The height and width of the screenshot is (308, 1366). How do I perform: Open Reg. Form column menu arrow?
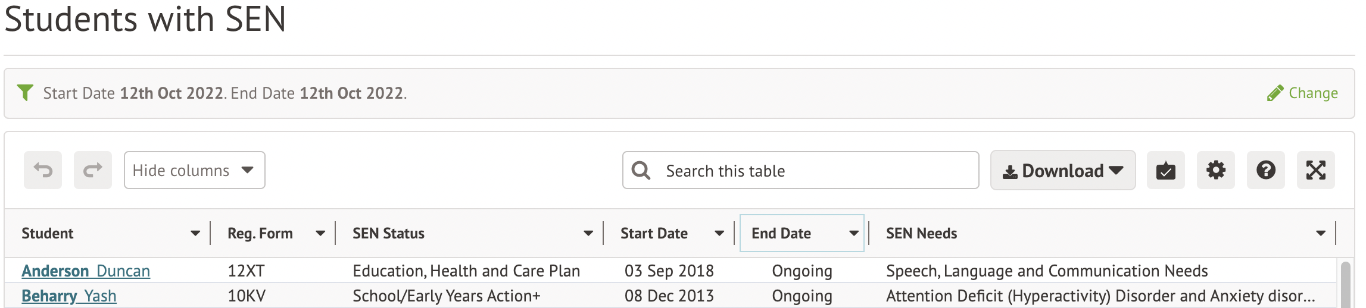point(320,234)
